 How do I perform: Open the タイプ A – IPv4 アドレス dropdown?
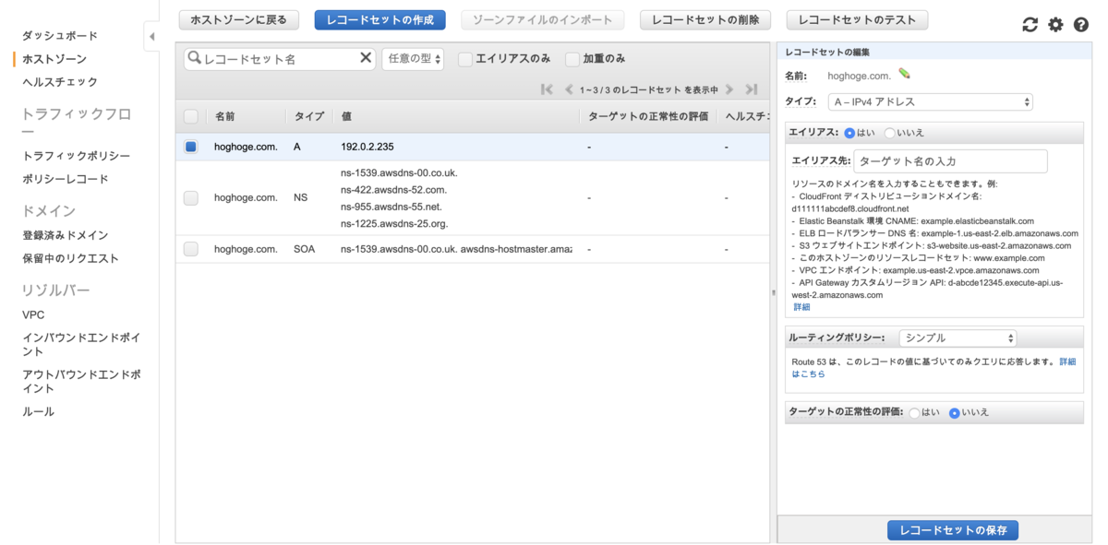pyautogui.click(x=930, y=101)
